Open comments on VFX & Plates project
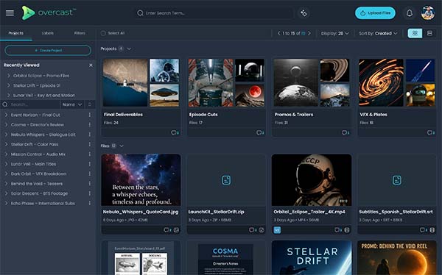This screenshot has height=275, width=442. [x=431, y=132]
